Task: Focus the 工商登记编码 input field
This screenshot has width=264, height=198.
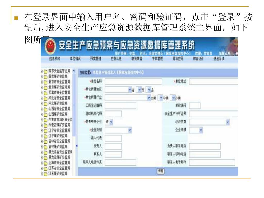Action: tap(121, 106)
